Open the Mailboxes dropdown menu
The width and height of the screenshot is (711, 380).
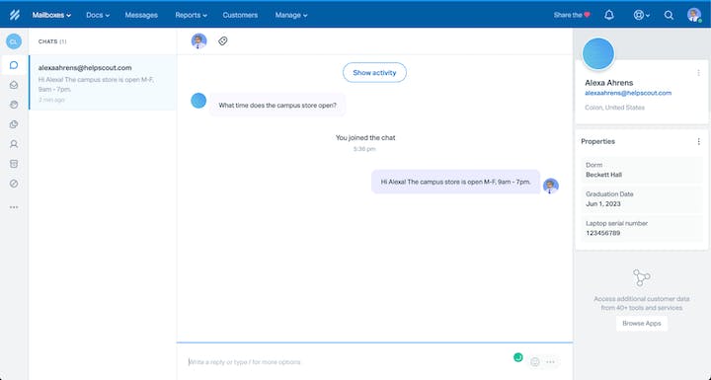pyautogui.click(x=51, y=15)
